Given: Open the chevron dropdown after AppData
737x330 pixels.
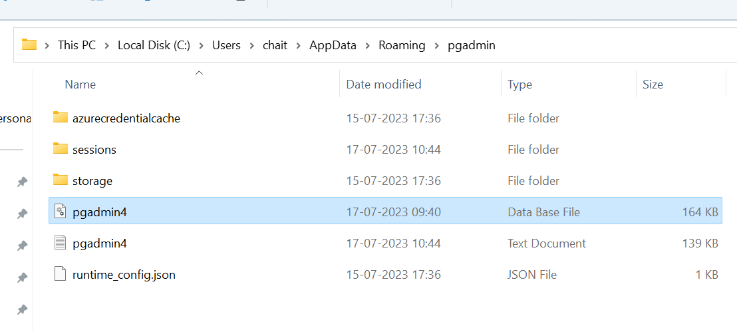Looking at the screenshot, I should coord(368,45).
